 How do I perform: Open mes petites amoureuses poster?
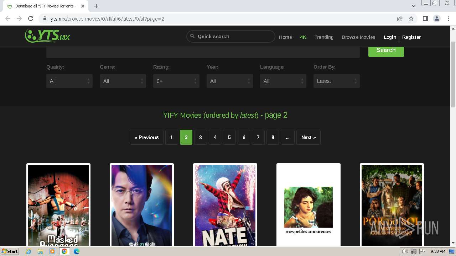[x=309, y=205]
